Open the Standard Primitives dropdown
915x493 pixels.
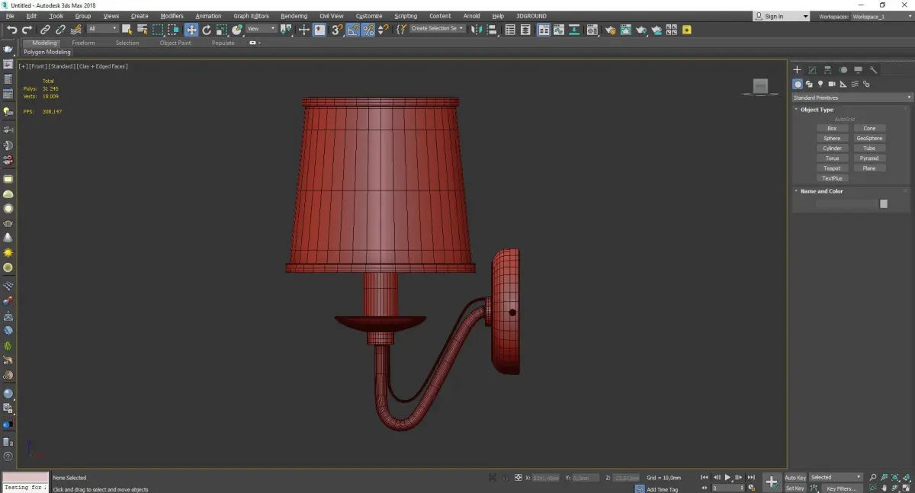click(852, 98)
